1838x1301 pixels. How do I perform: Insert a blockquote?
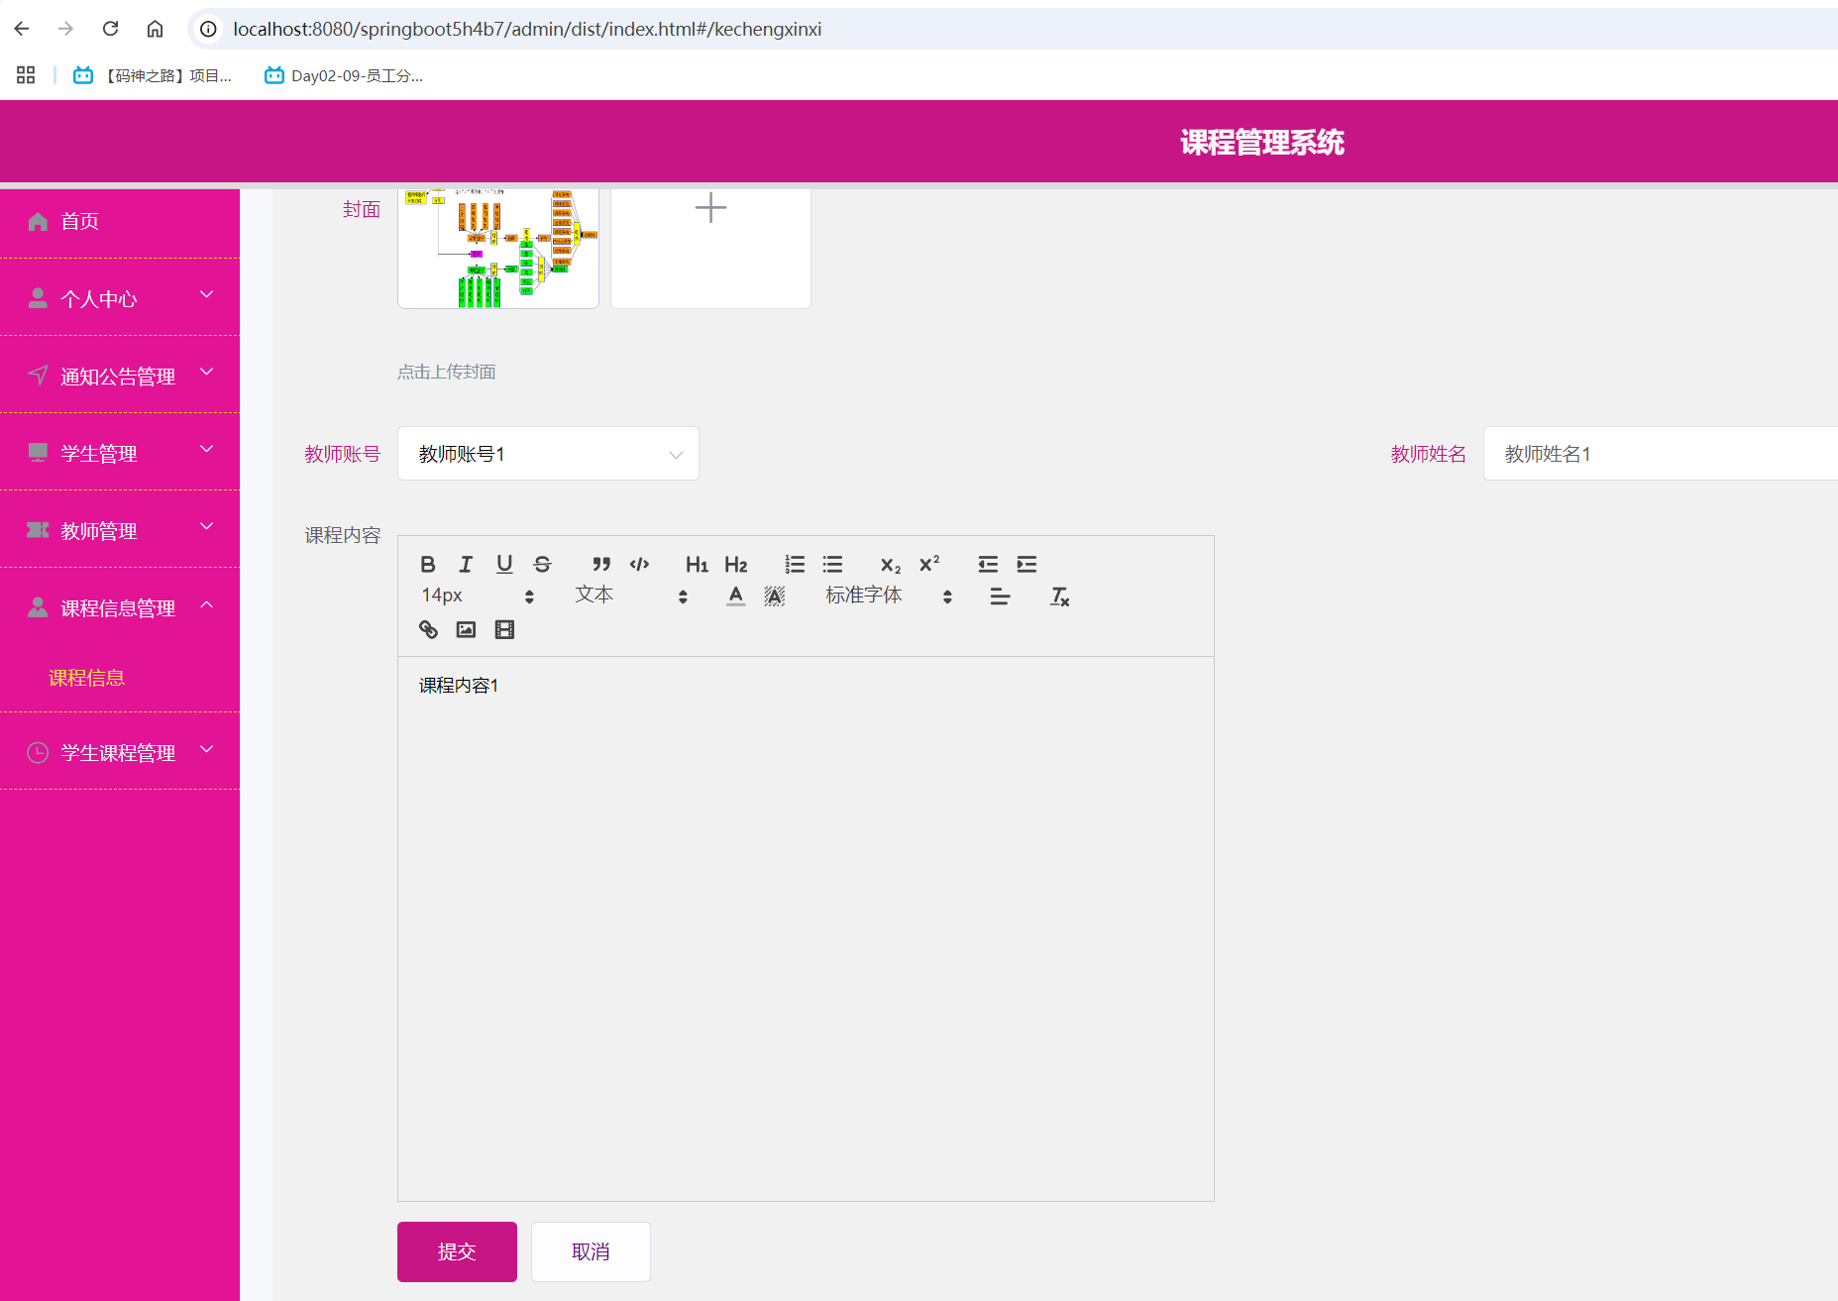[601, 564]
